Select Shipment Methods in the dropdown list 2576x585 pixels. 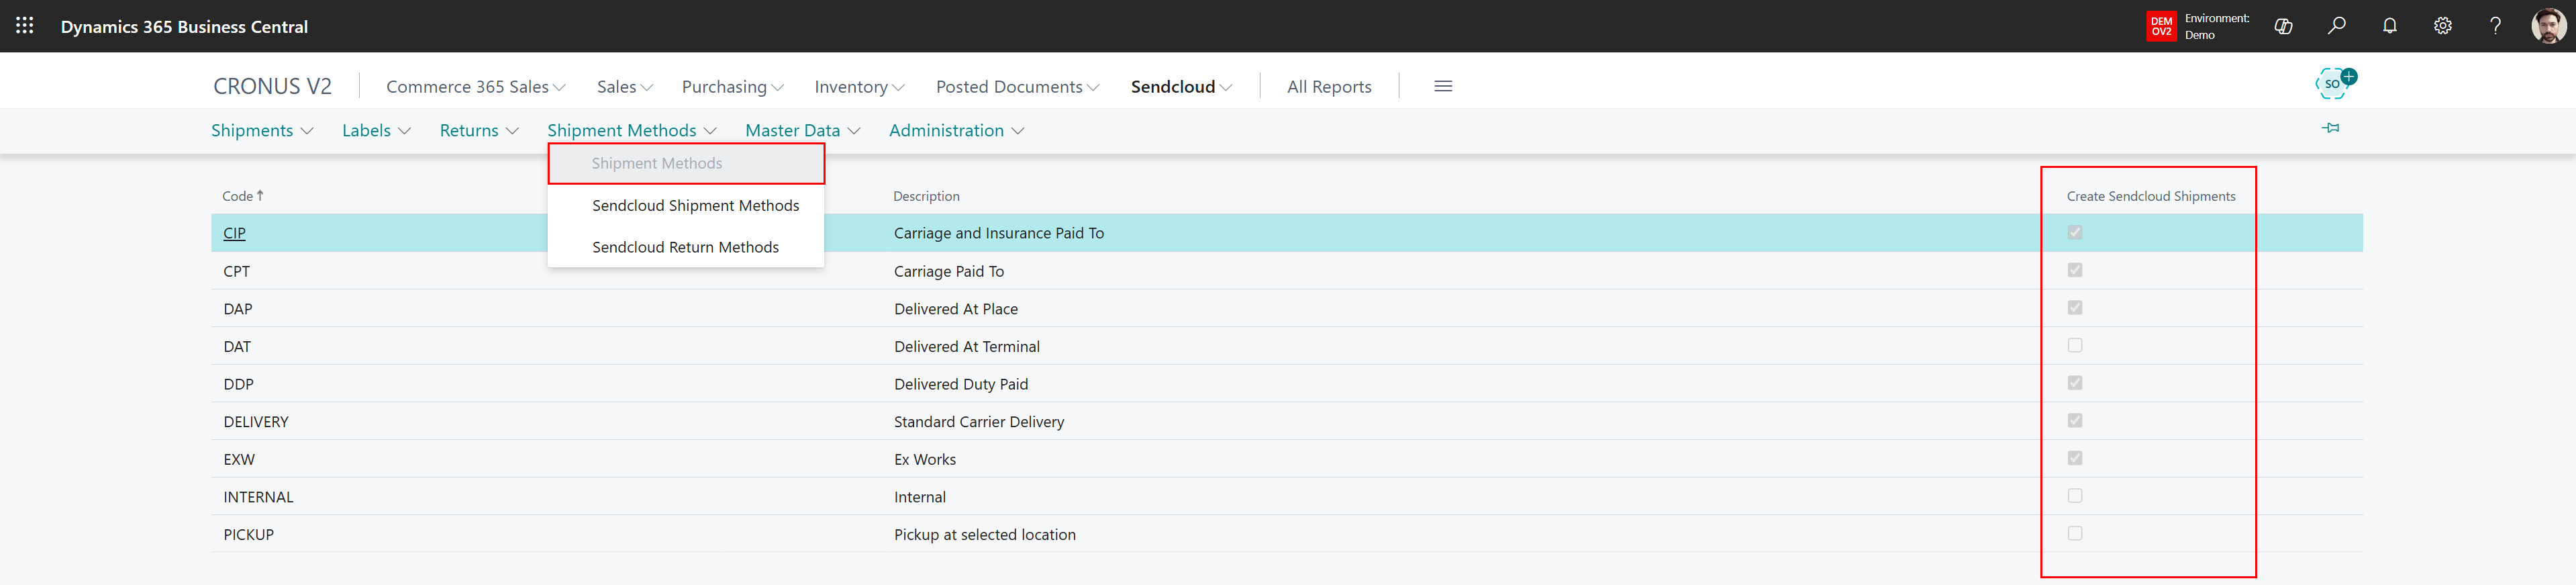686,164
